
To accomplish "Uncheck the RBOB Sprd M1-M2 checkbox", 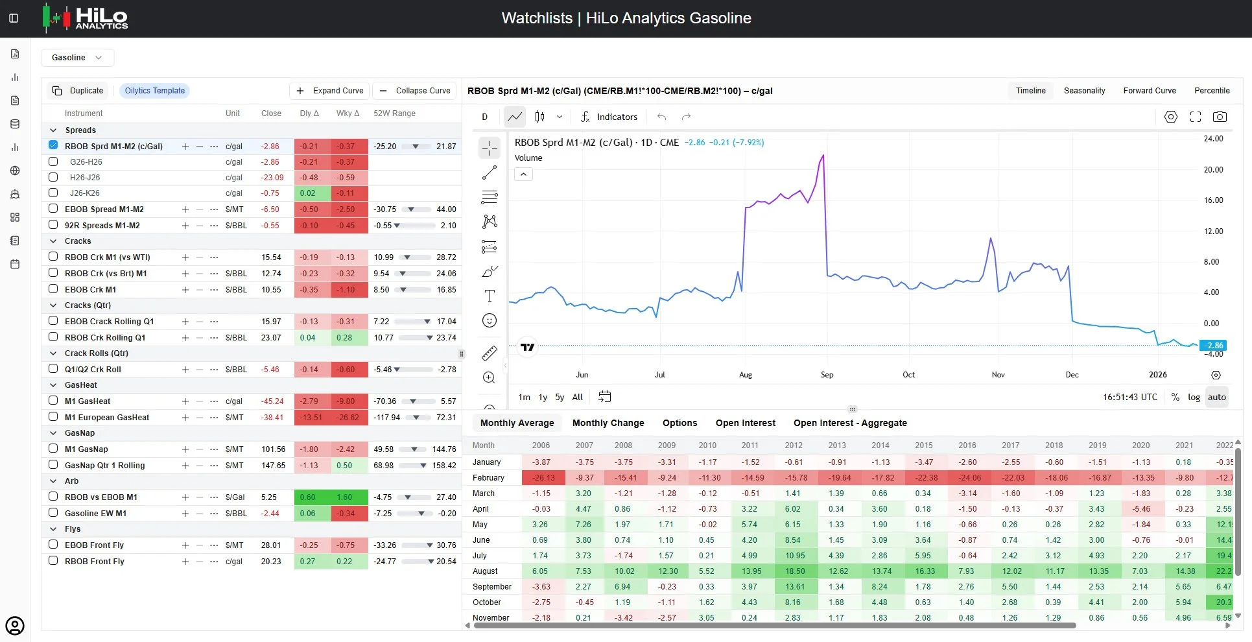I will pyautogui.click(x=53, y=145).
